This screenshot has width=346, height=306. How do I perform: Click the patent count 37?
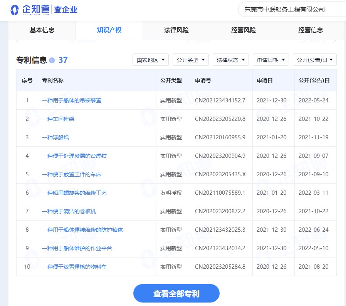(x=63, y=60)
